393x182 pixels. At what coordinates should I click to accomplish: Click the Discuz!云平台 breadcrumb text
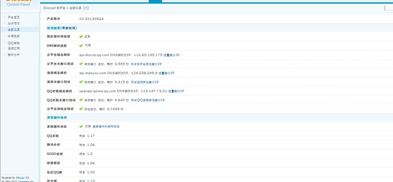click(54, 8)
